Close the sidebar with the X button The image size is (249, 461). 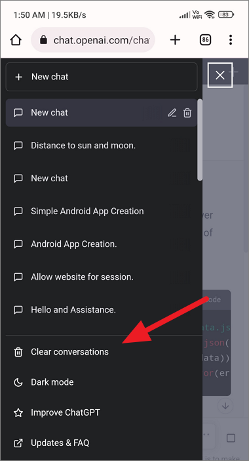[220, 76]
